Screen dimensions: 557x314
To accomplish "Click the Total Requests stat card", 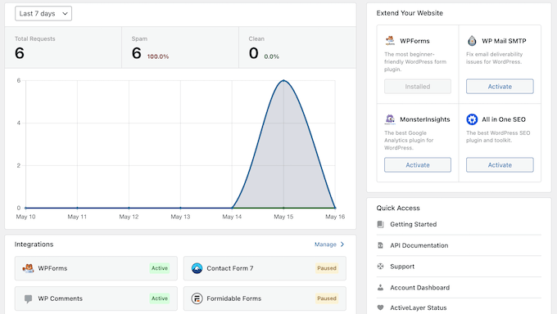I will pos(63,47).
